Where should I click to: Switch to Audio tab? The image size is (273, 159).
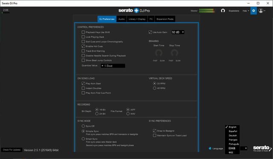[x=122, y=19]
